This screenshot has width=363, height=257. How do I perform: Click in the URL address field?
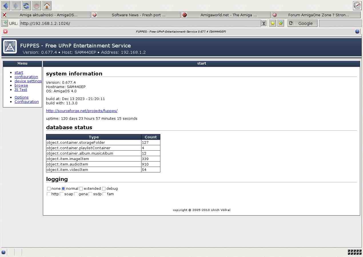(140, 23)
